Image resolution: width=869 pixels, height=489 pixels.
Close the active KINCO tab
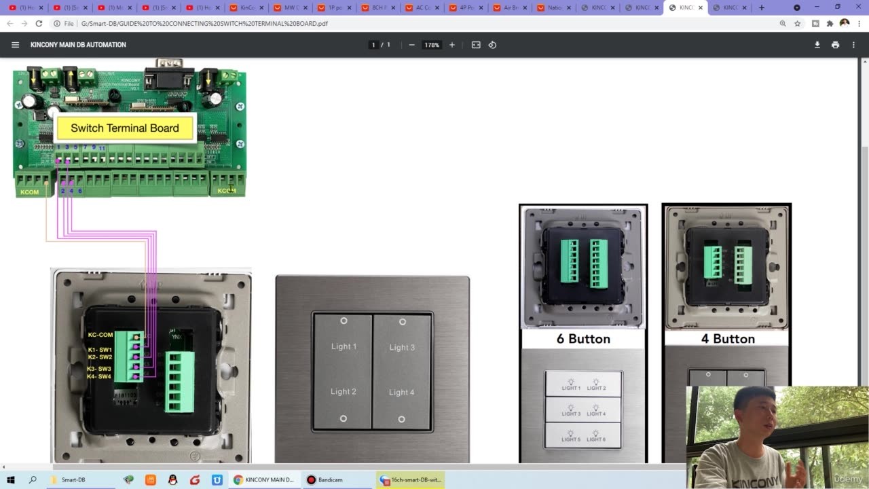pos(701,7)
